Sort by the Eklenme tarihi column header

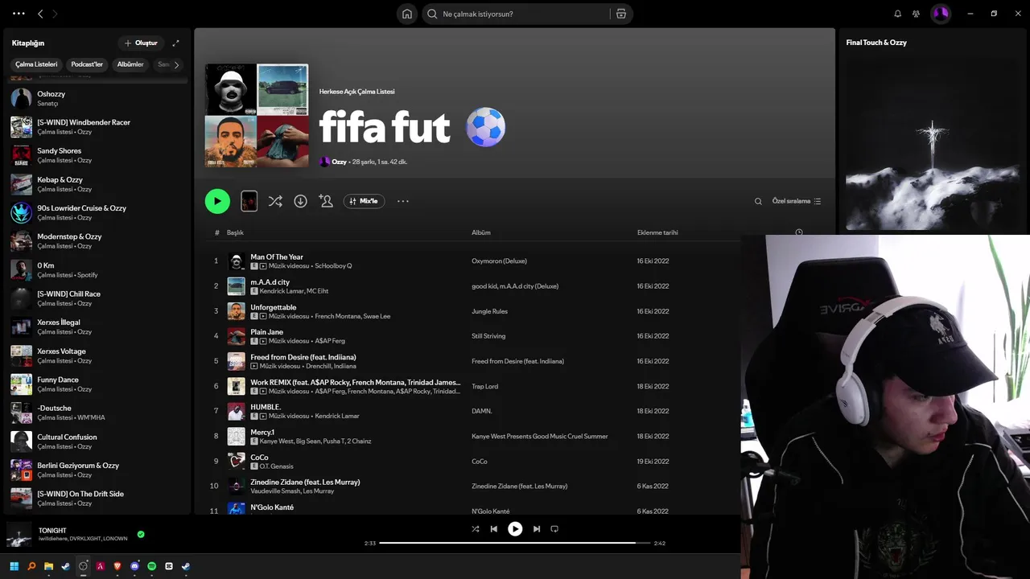tap(657, 232)
